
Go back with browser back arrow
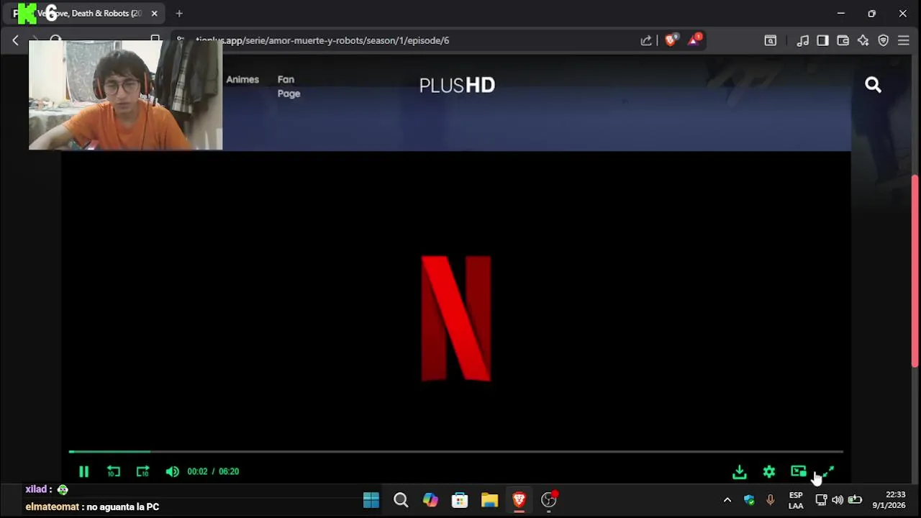coord(15,40)
